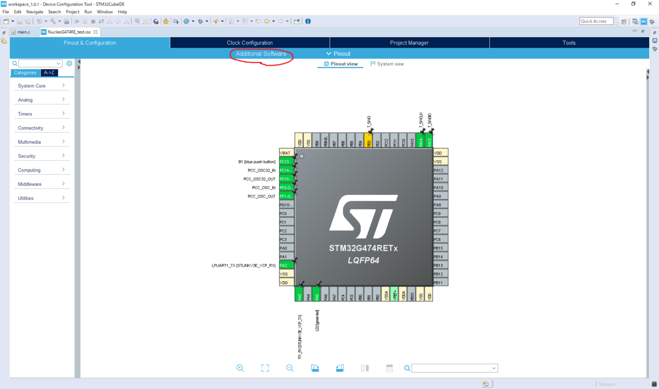This screenshot has width=659, height=389.
Task: Expand the Timers category
Action: click(x=41, y=114)
